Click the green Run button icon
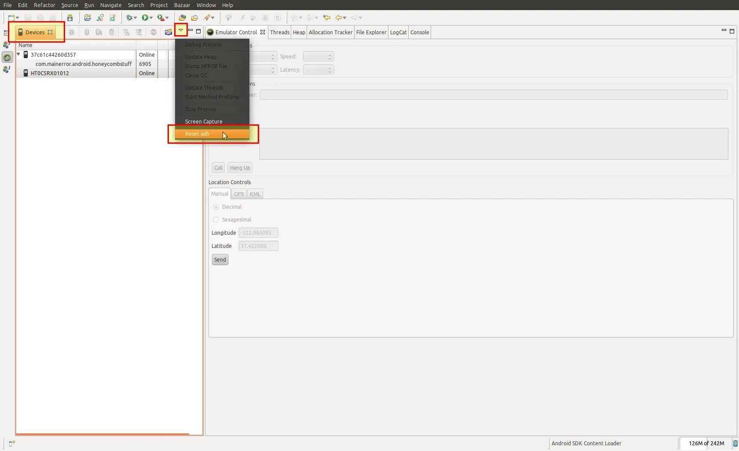 click(x=145, y=18)
